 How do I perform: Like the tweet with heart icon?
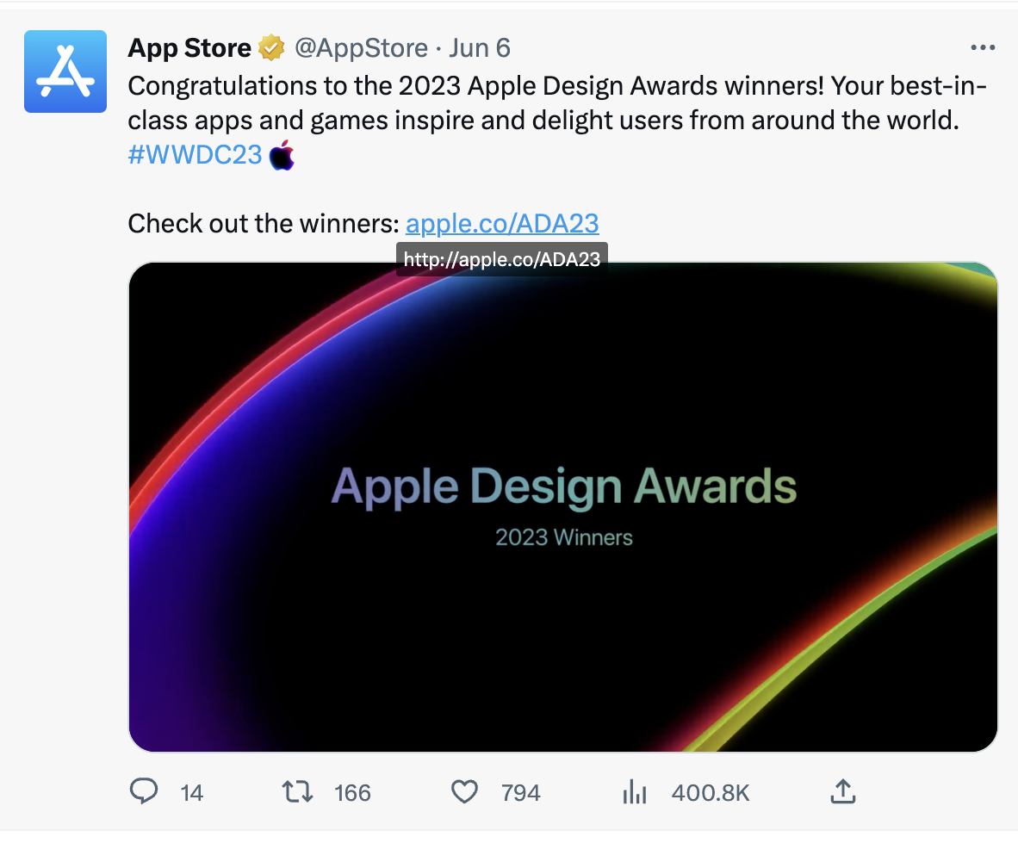click(464, 791)
